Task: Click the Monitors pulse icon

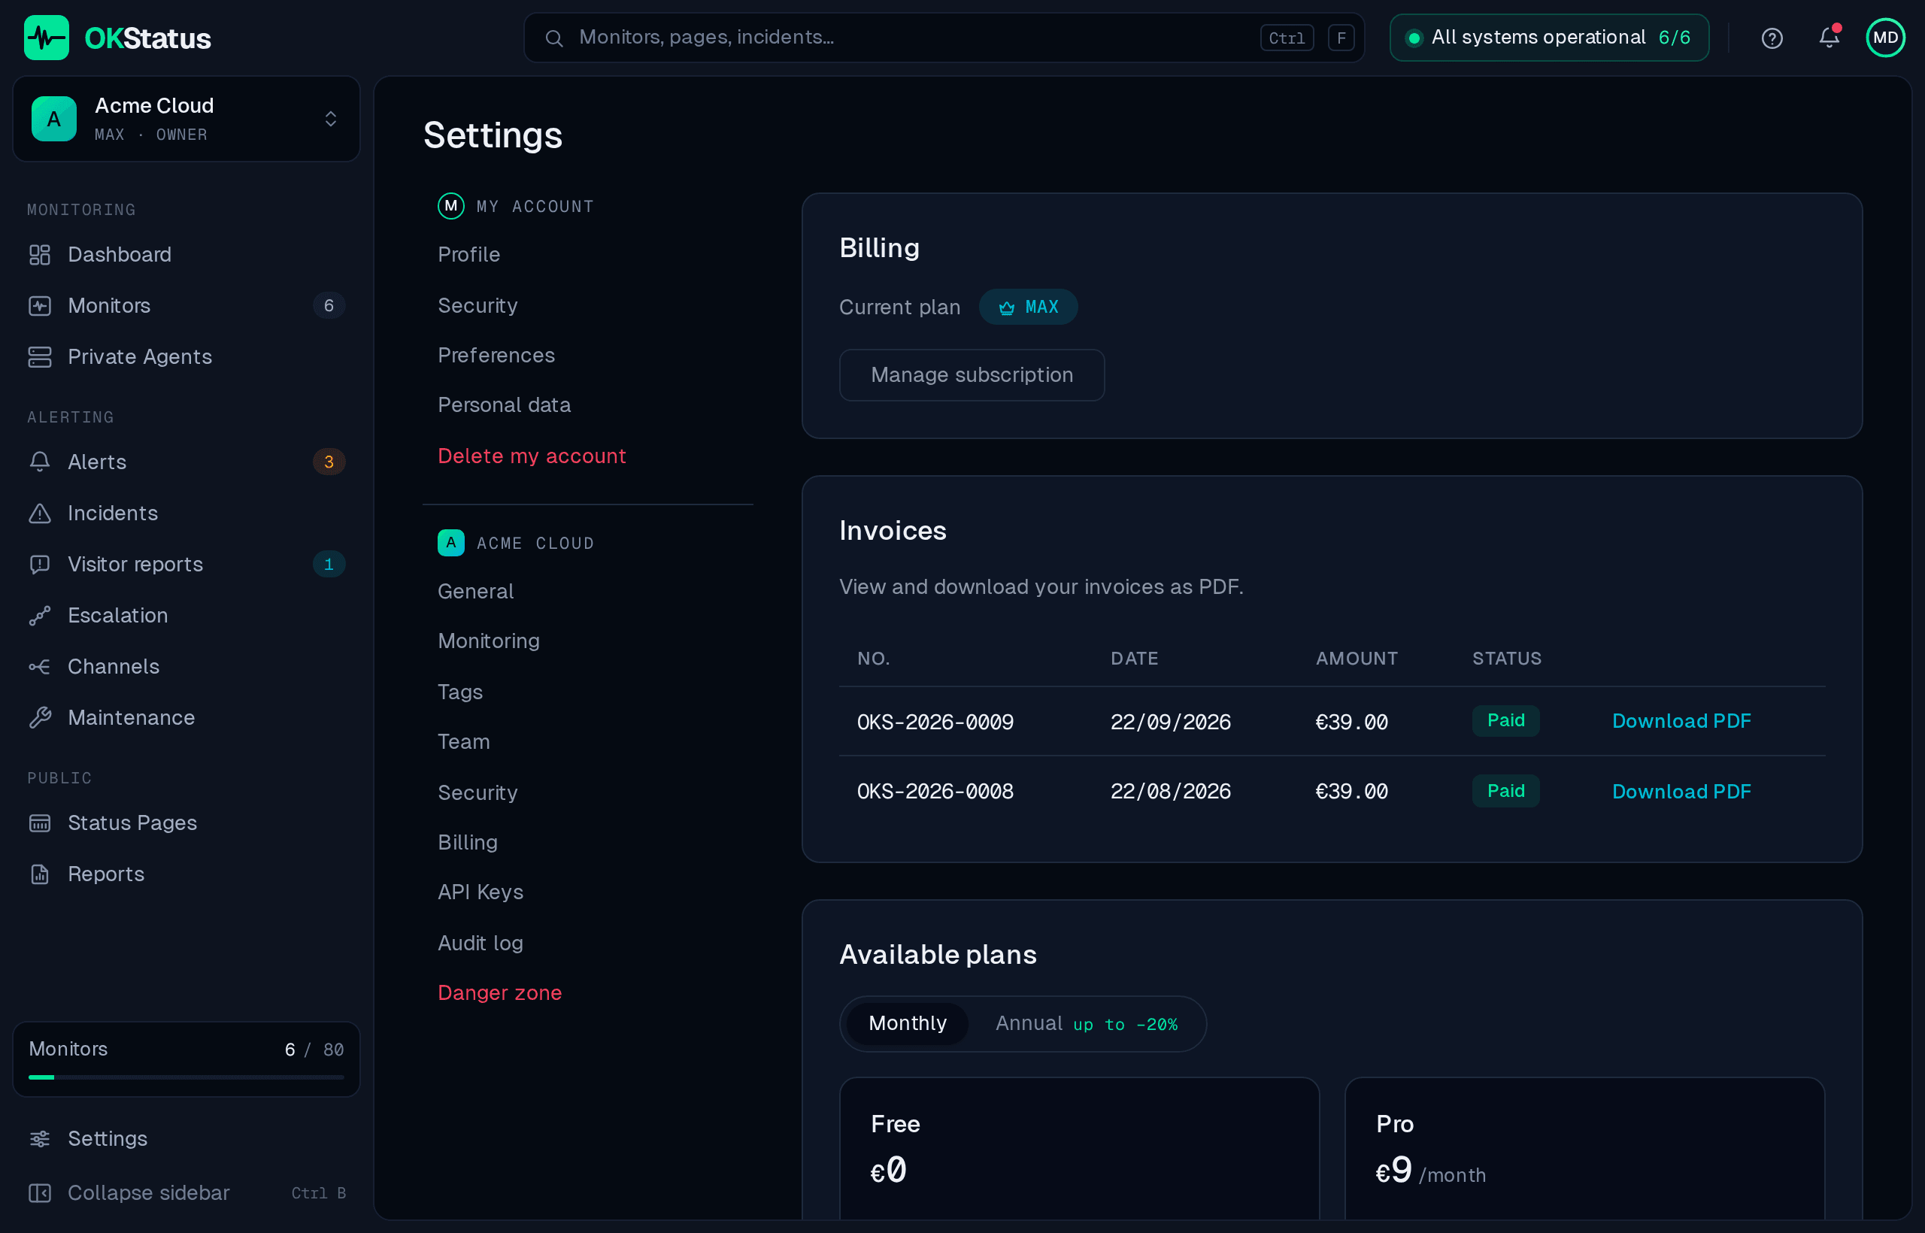Action: (39, 306)
